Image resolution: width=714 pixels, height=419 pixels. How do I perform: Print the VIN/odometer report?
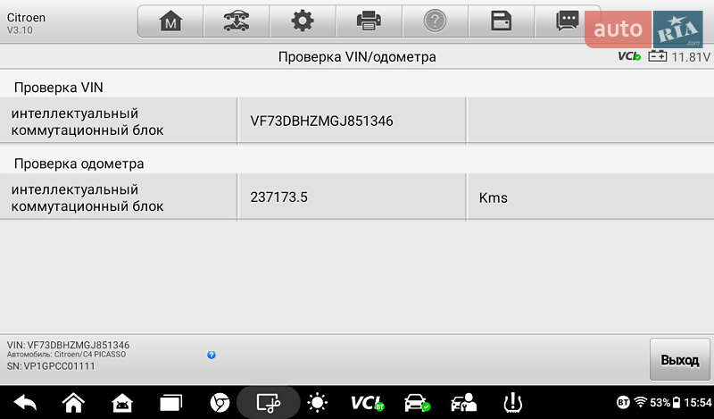tap(369, 21)
